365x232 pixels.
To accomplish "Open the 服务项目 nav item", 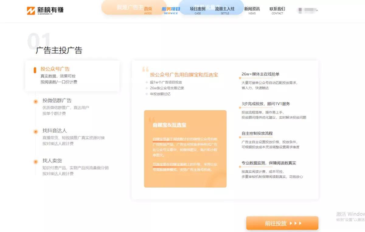I will pyautogui.click(x=171, y=10).
